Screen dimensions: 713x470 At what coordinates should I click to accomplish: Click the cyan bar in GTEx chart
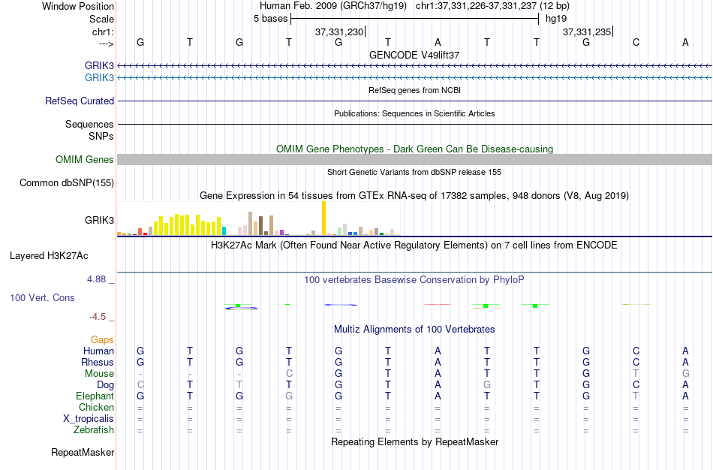tap(224, 230)
